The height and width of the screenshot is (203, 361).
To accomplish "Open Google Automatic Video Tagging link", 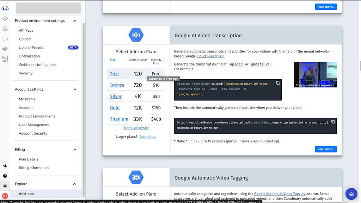I will [280, 194].
